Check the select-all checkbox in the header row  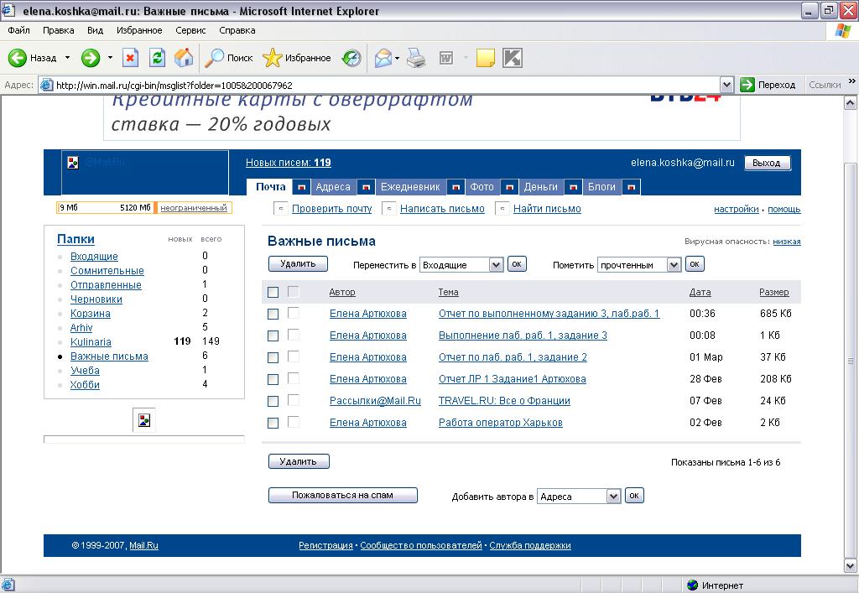click(x=273, y=293)
